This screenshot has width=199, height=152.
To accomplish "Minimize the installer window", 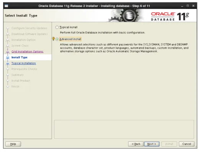I will [182, 6].
